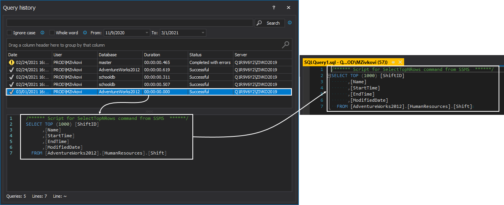Click info icon beside Whole word

click(x=85, y=33)
